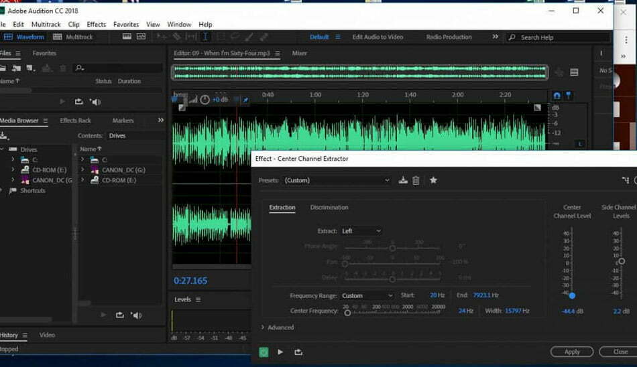Open History panel menu

(x=25, y=336)
